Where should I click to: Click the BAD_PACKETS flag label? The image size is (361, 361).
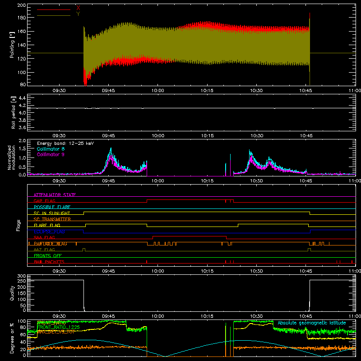(49, 262)
